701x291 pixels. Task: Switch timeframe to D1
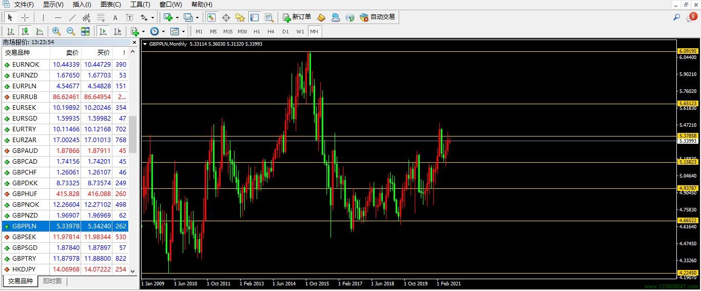(285, 31)
